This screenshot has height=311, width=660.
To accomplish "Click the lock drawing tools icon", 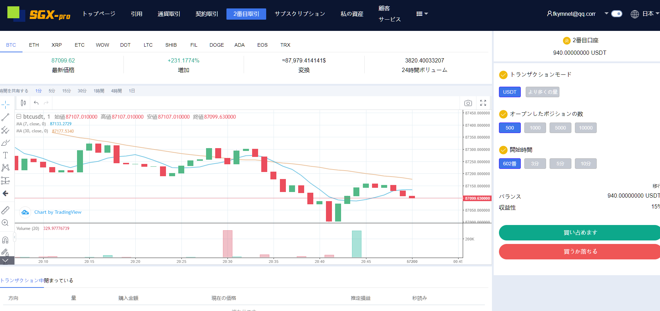I will tap(5, 252).
